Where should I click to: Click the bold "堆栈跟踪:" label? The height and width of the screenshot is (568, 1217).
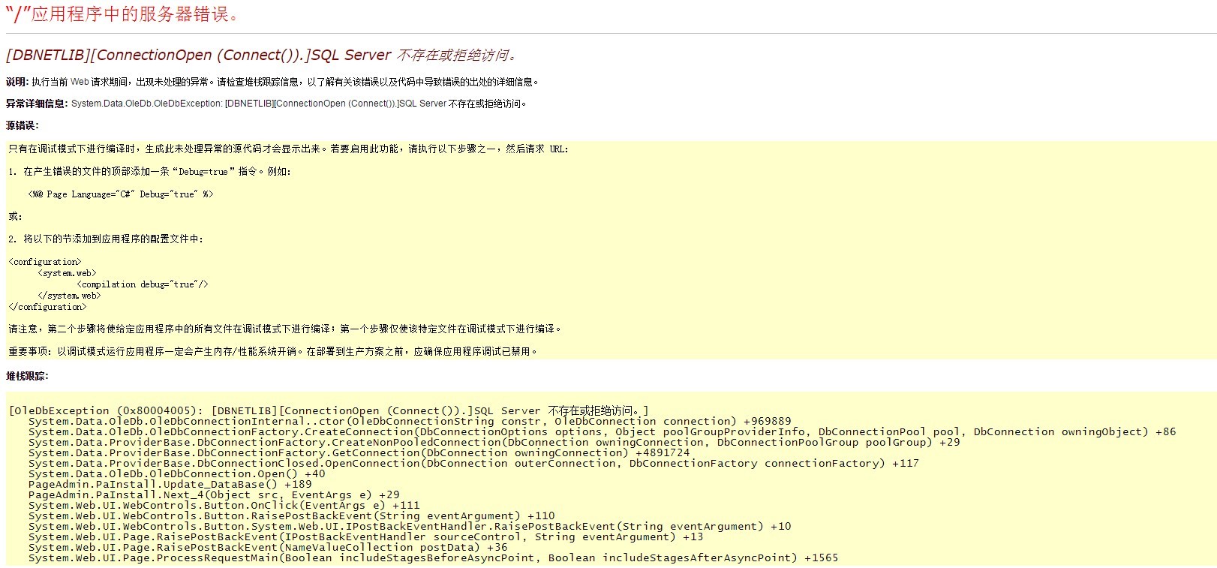27,376
